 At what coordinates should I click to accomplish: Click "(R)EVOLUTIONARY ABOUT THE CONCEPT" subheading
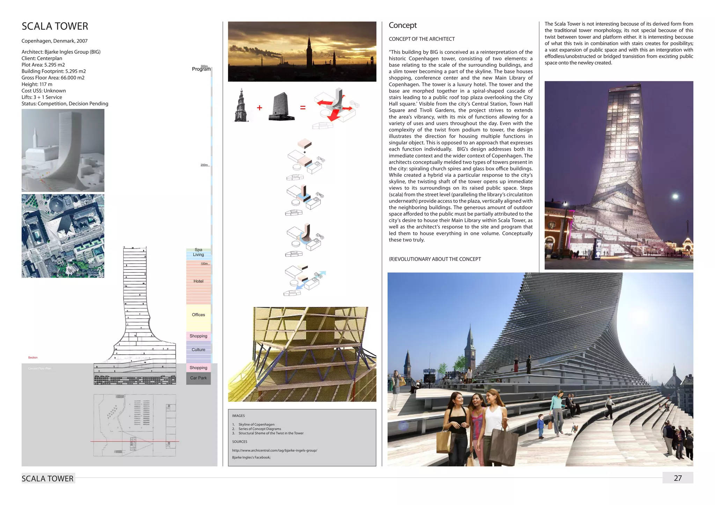[x=435, y=259]
